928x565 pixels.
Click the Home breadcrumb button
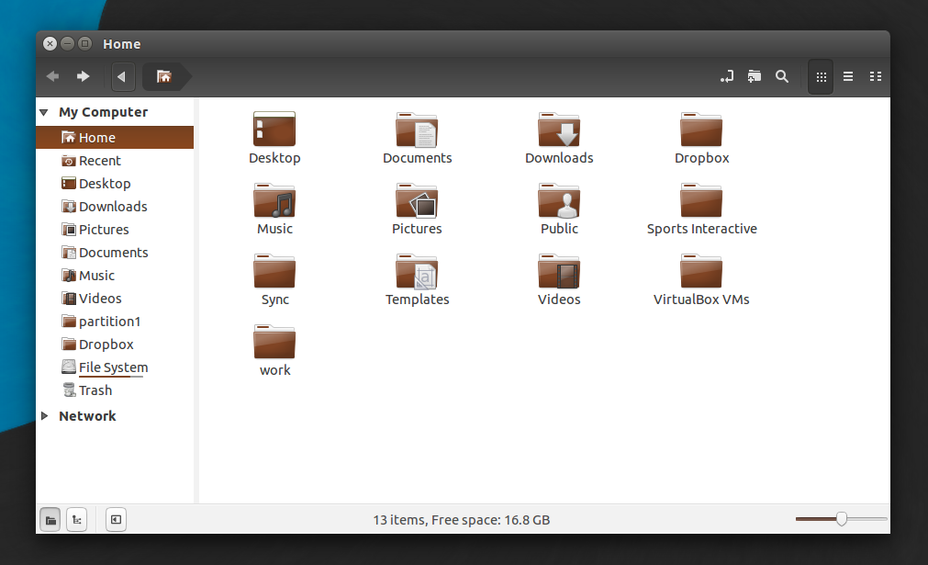pos(166,76)
